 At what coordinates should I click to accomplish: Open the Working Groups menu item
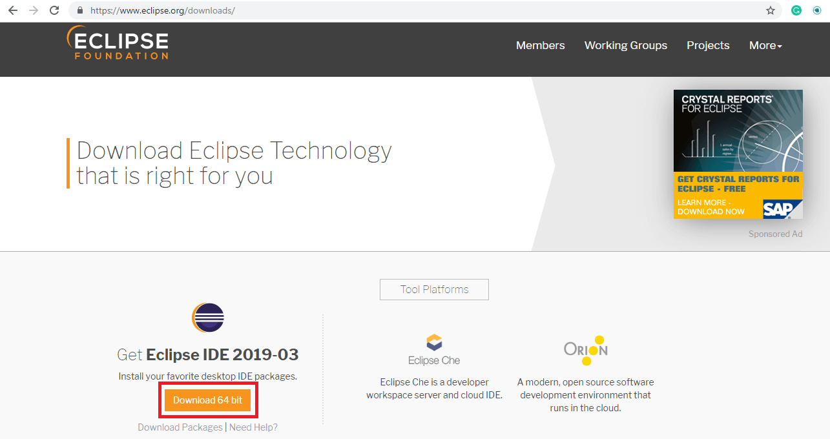point(626,45)
